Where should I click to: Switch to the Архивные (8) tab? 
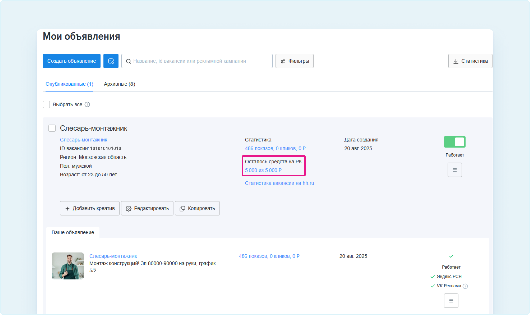pyautogui.click(x=119, y=84)
